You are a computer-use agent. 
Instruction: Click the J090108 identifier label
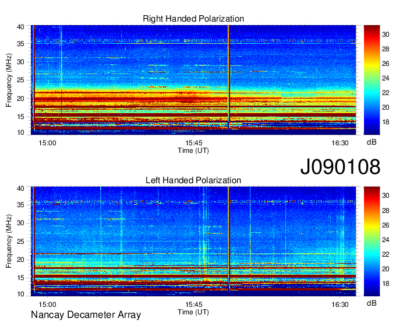coord(340,167)
